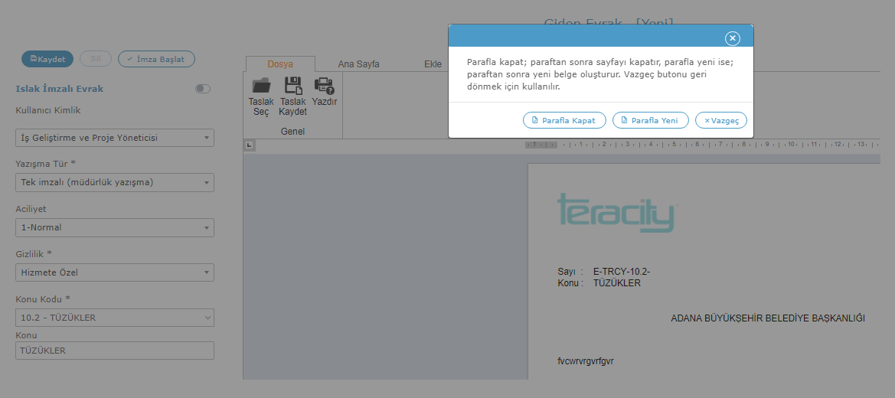This screenshot has width=895, height=398.
Task: Expand the Aciliyet dropdown set to 1-Normal
Action: click(115, 227)
